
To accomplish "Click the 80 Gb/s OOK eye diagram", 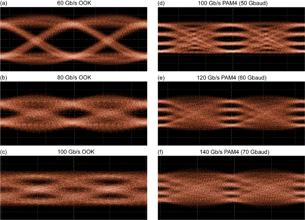I will click(74, 113).
